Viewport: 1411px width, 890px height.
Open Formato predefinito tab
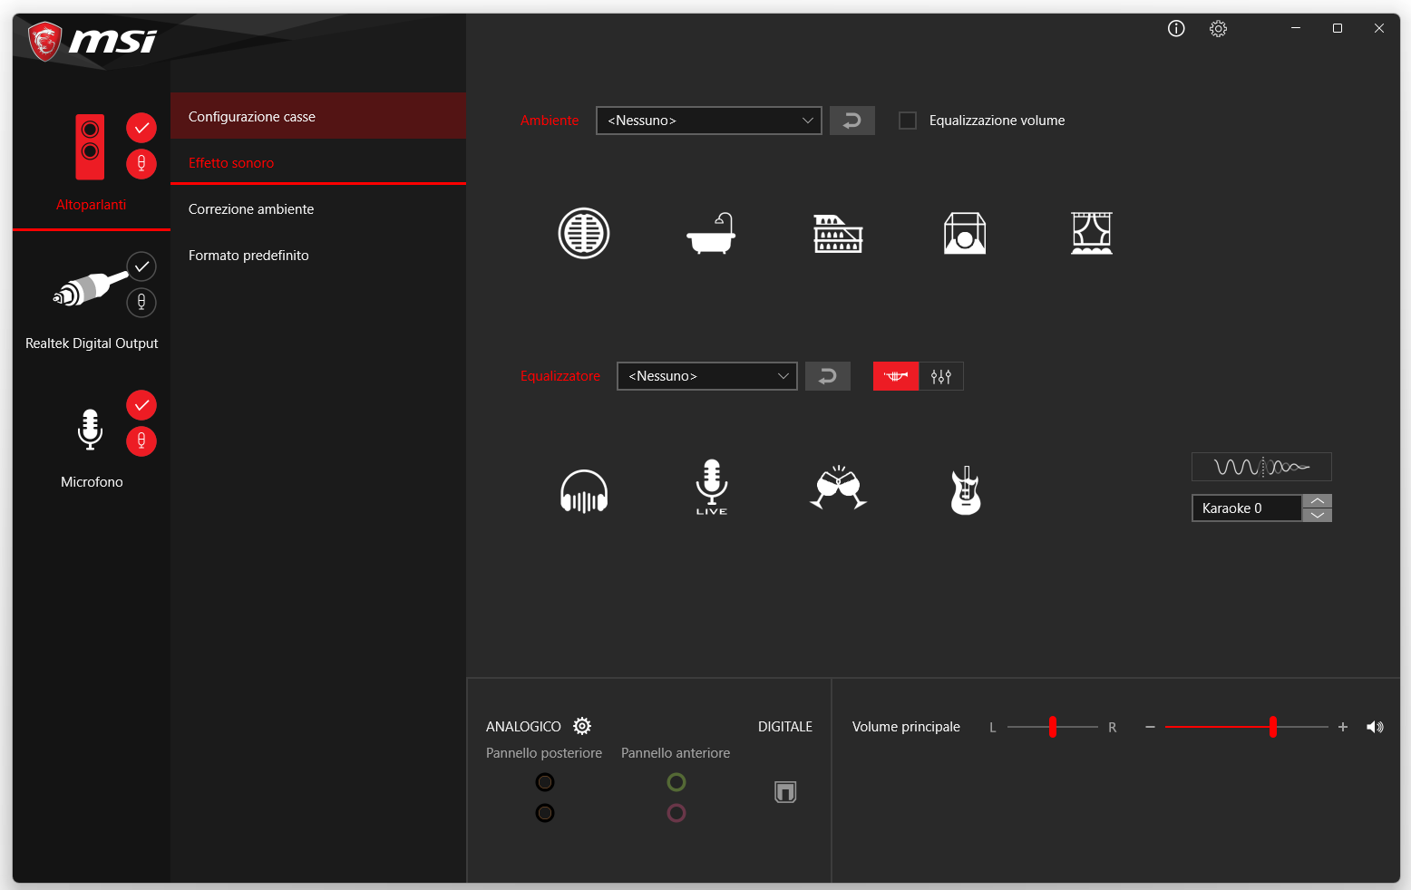pyautogui.click(x=318, y=255)
